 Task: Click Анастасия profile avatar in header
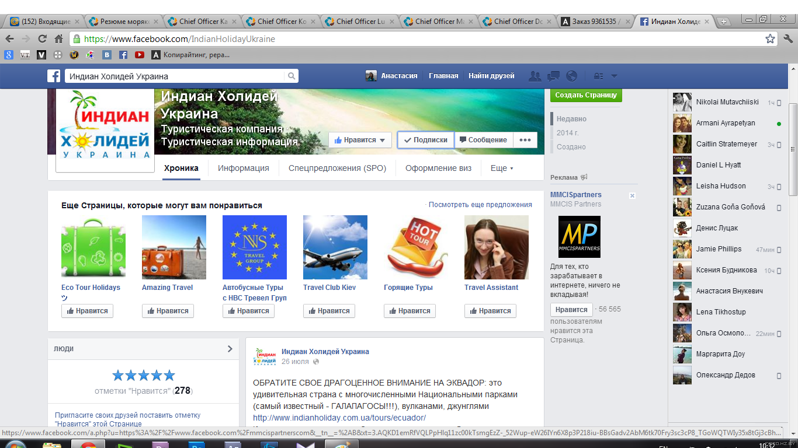point(371,76)
